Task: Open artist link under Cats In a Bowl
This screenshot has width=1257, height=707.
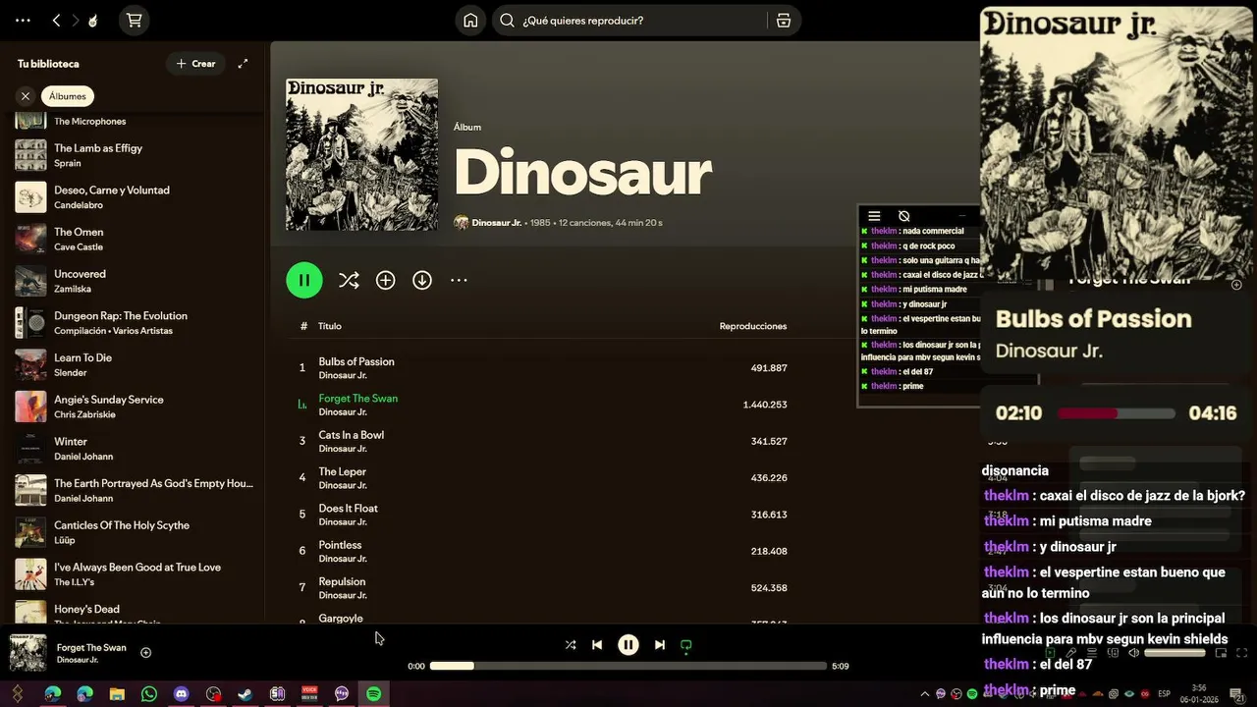Action: tap(343, 449)
